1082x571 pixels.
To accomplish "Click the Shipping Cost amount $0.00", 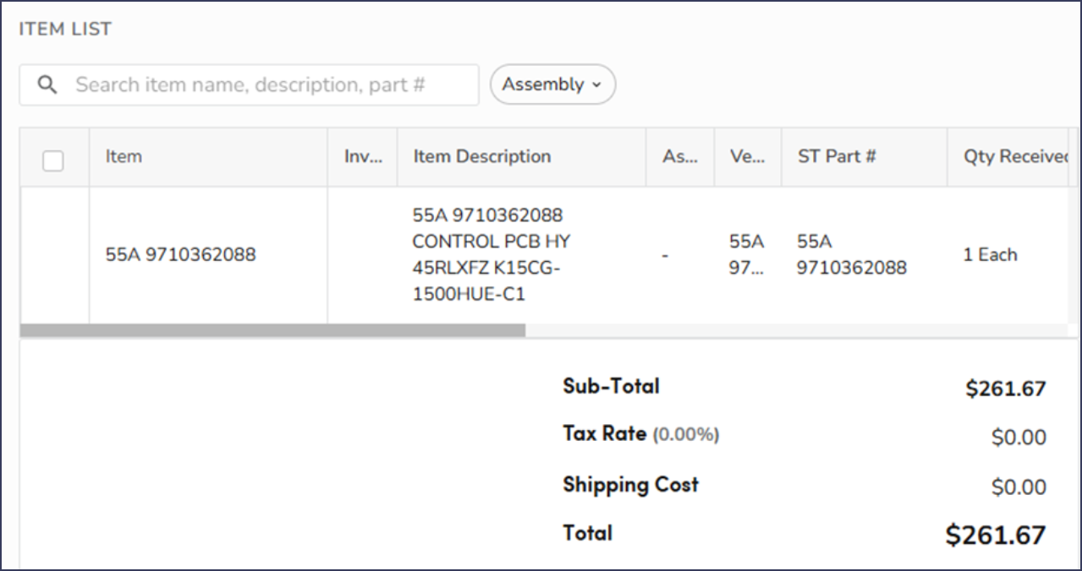I will [x=1019, y=487].
